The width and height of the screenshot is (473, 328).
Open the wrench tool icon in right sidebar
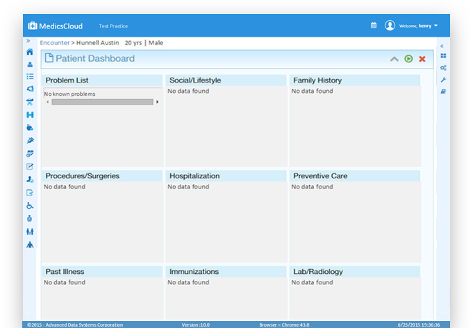click(x=443, y=80)
